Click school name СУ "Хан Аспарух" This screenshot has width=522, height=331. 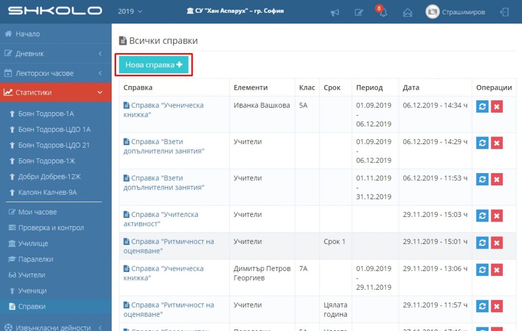coord(236,11)
